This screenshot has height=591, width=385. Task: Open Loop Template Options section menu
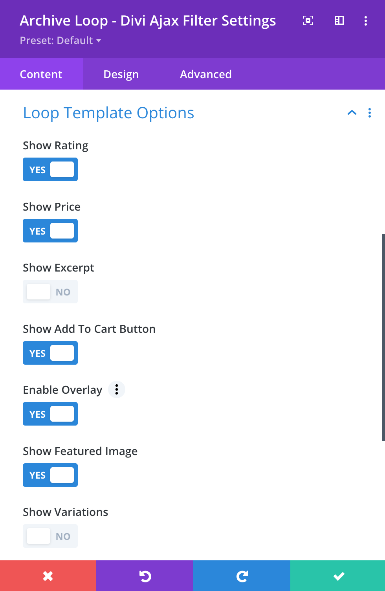click(370, 113)
